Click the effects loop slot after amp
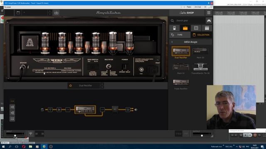Viewport: 266px width, 149px height. point(102,110)
